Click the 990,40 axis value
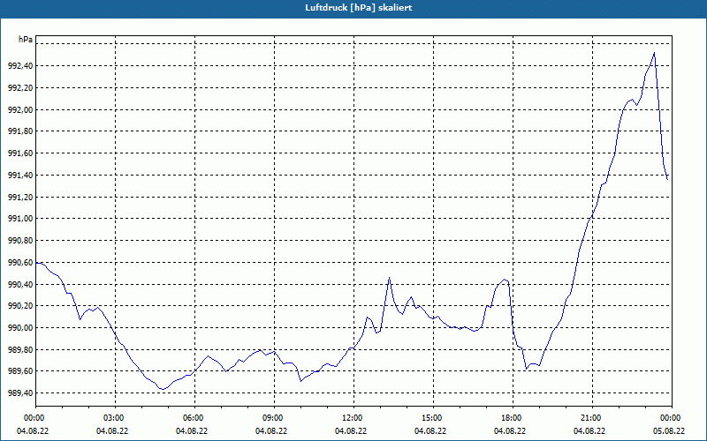Viewport: 707px width, 441px height. [19, 284]
